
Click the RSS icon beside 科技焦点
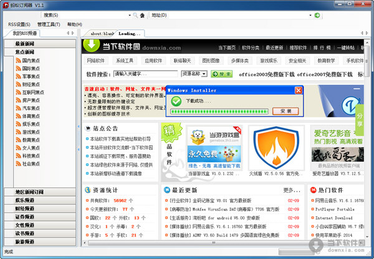coord(18,155)
